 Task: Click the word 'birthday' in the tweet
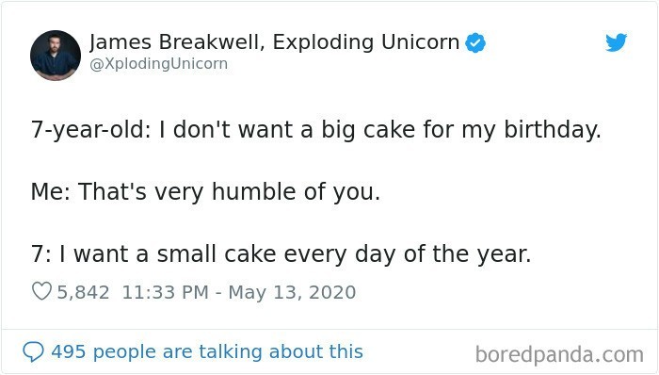point(553,129)
